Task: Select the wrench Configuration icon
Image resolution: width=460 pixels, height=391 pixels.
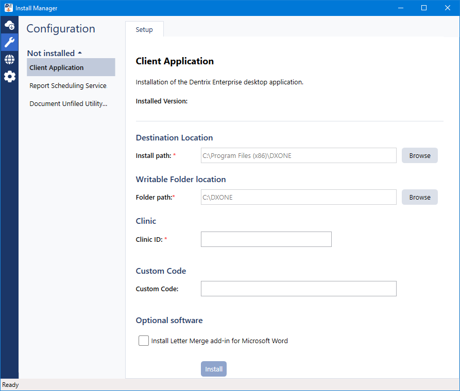Action: click(9, 42)
